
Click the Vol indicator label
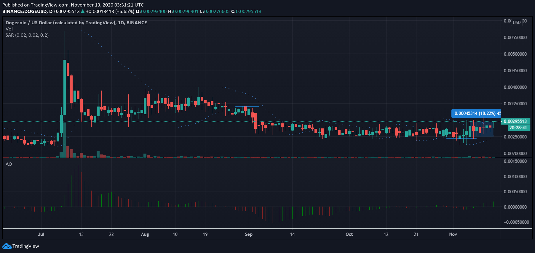click(x=9, y=29)
